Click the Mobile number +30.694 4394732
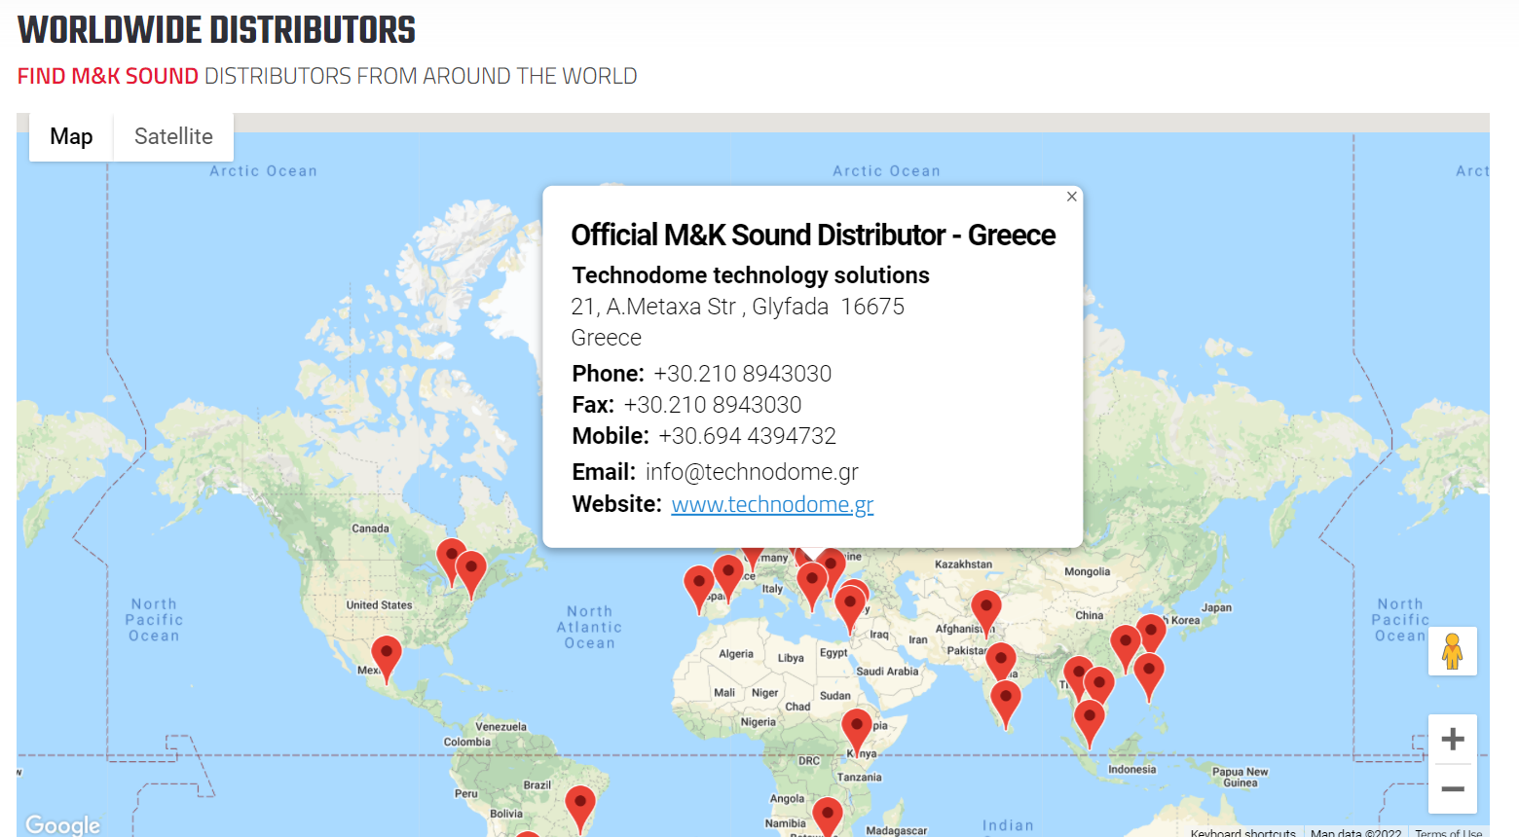 pyautogui.click(x=748, y=436)
